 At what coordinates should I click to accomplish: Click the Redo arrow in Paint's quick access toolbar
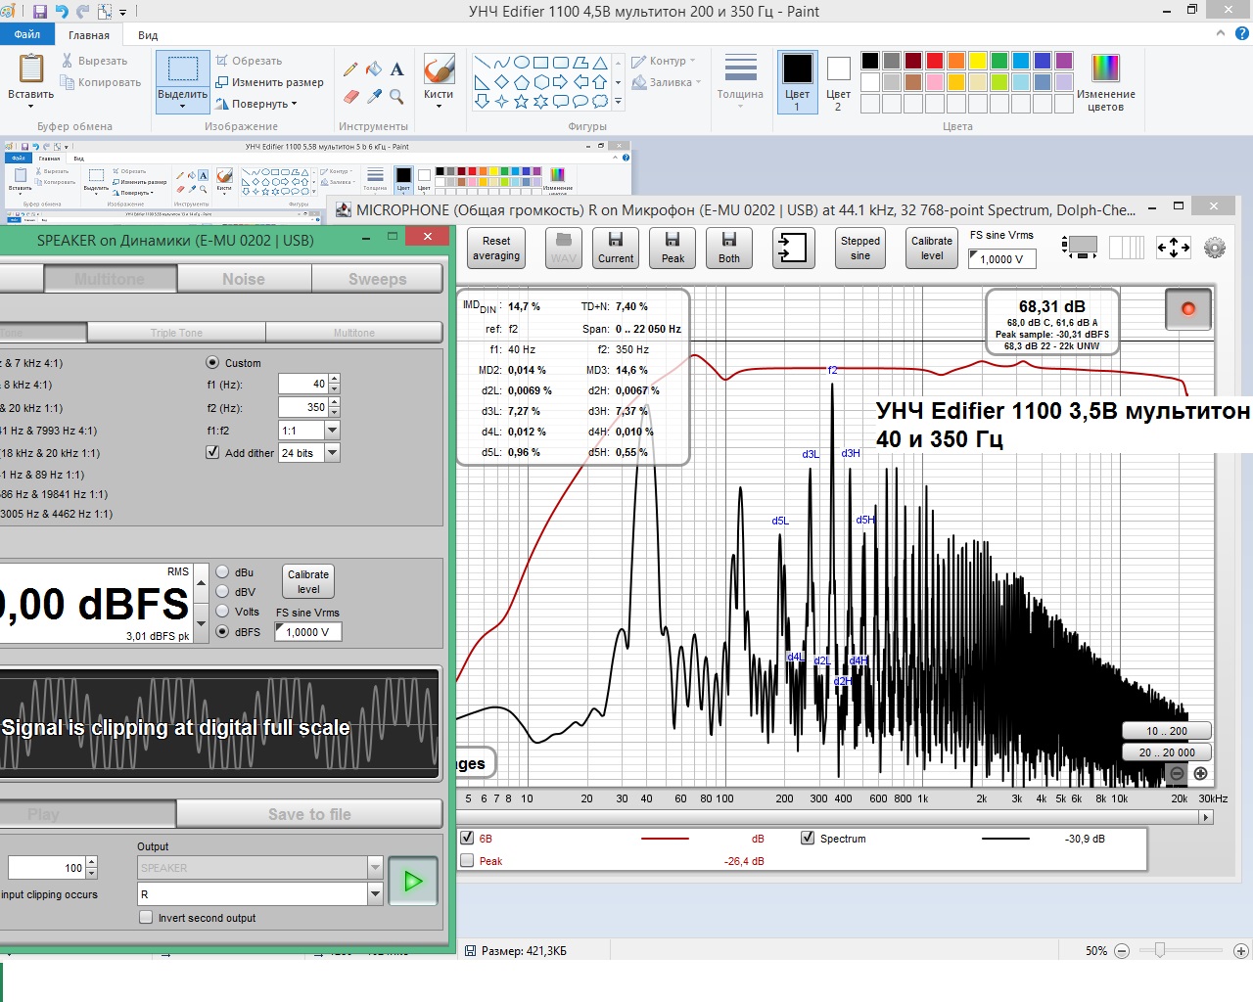(x=82, y=12)
